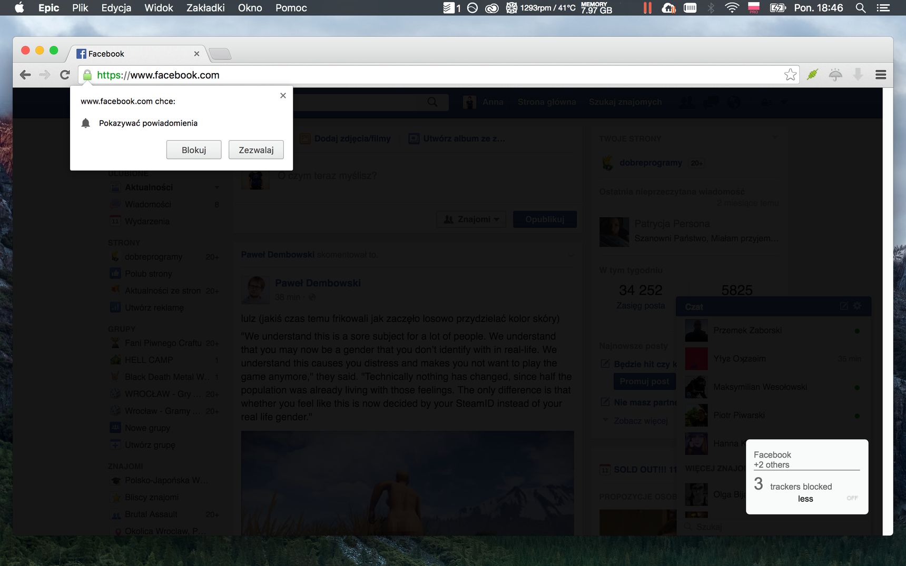Click Anna's profile avatar in header
The width and height of the screenshot is (906, 566).
pos(469,102)
